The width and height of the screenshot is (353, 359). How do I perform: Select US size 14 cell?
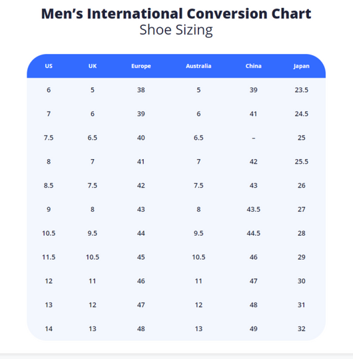pos(49,329)
